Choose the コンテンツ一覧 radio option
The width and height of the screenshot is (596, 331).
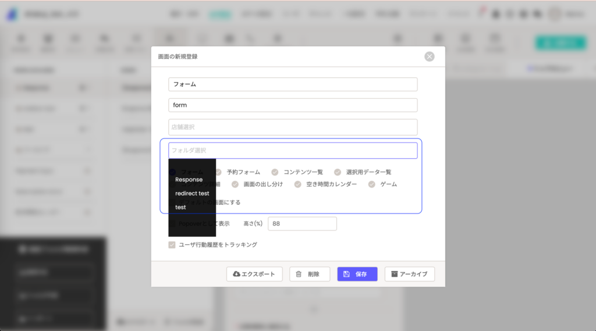pos(275,172)
